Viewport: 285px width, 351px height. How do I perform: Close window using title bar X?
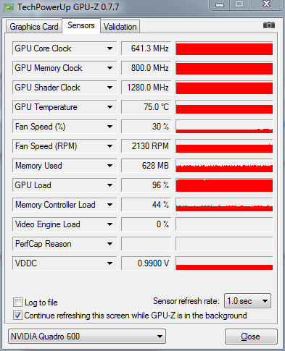[x=267, y=4]
